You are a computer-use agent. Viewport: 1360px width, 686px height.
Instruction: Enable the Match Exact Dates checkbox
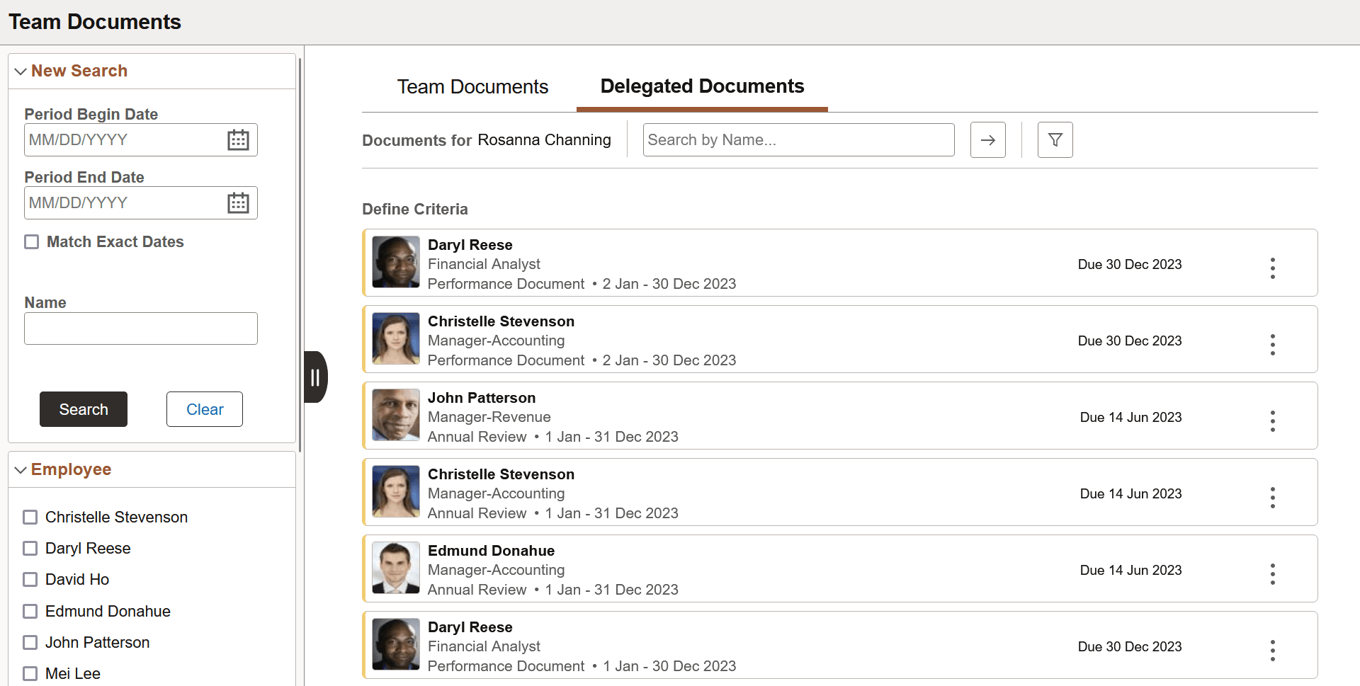(x=31, y=241)
